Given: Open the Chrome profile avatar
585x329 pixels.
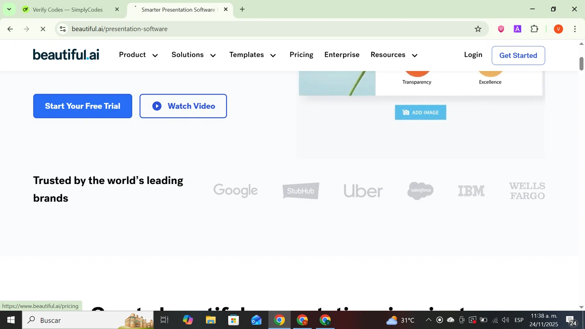Looking at the screenshot, I should point(558,29).
